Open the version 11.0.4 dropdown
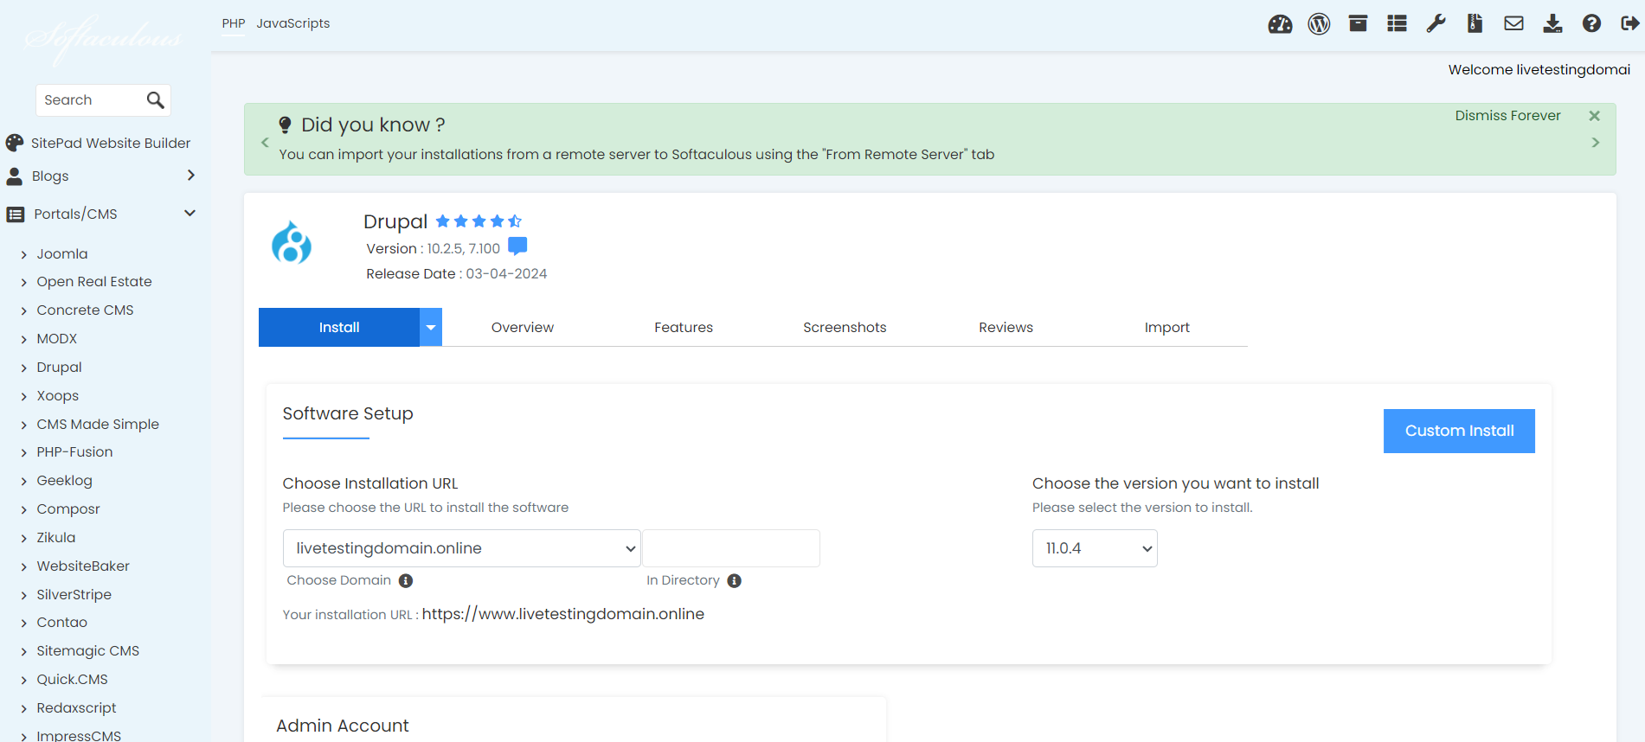This screenshot has height=742, width=1645. [1095, 548]
